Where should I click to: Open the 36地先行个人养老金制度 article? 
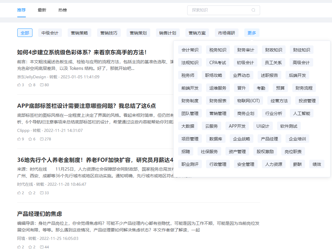point(95,160)
